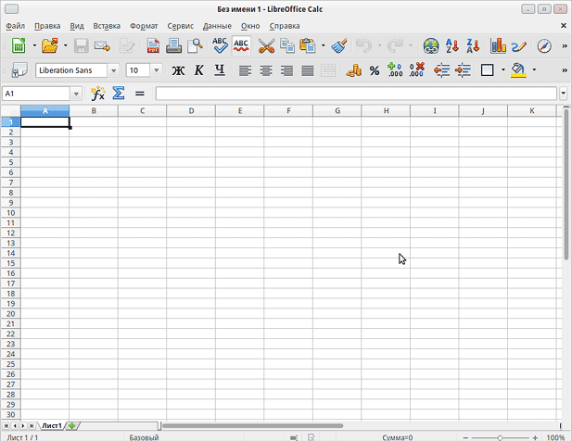Toggle italic K formatting

point(198,70)
